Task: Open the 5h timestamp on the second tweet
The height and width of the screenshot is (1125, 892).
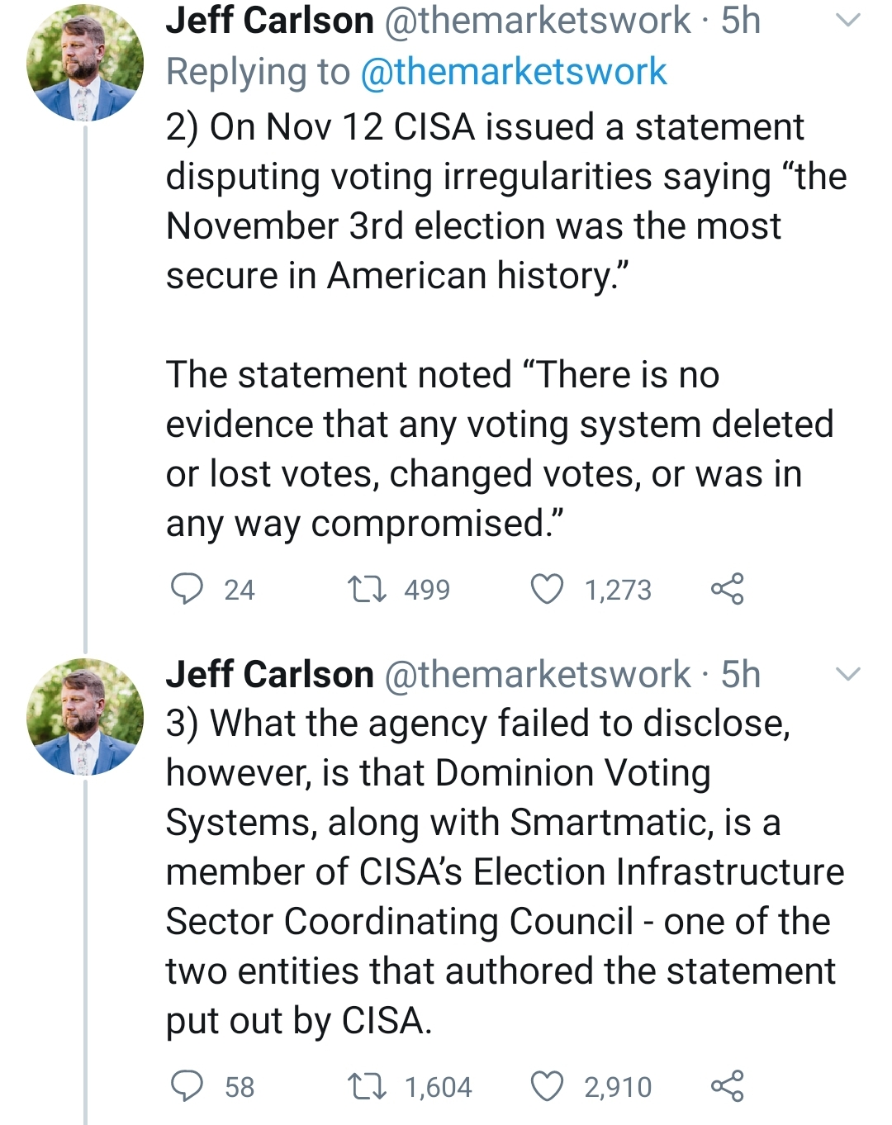Action: pyautogui.click(x=740, y=674)
